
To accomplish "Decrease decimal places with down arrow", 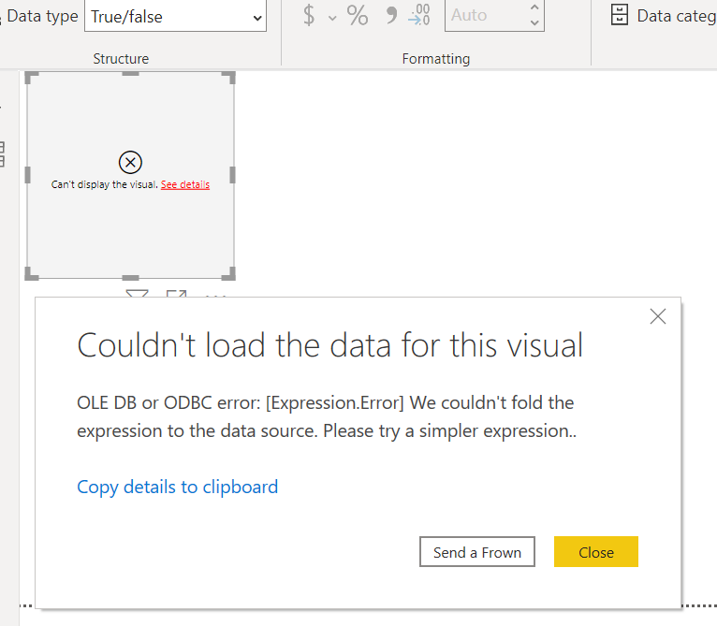I will coord(534,22).
